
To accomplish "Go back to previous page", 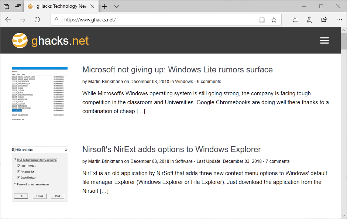I will coord(8,20).
